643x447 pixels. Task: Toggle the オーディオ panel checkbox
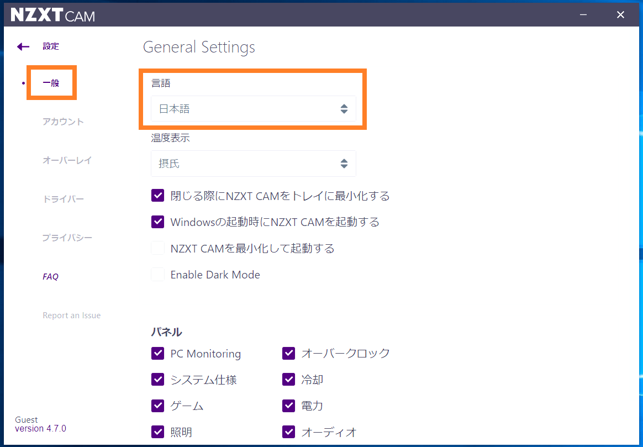[289, 432]
